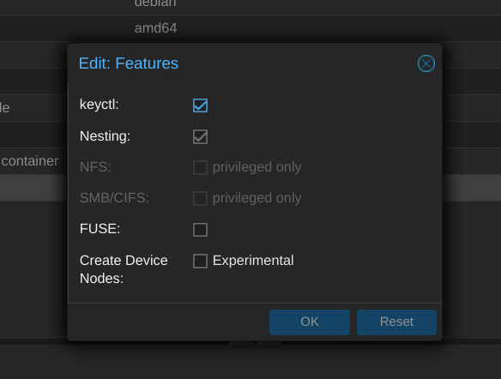Confirm changes with the OK button
The image size is (501, 379).
pyautogui.click(x=310, y=322)
